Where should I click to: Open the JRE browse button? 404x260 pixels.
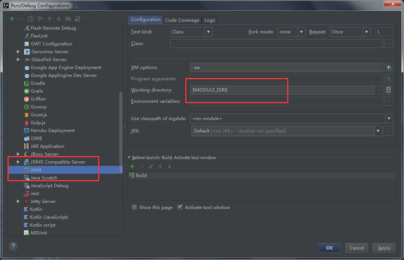click(x=388, y=131)
